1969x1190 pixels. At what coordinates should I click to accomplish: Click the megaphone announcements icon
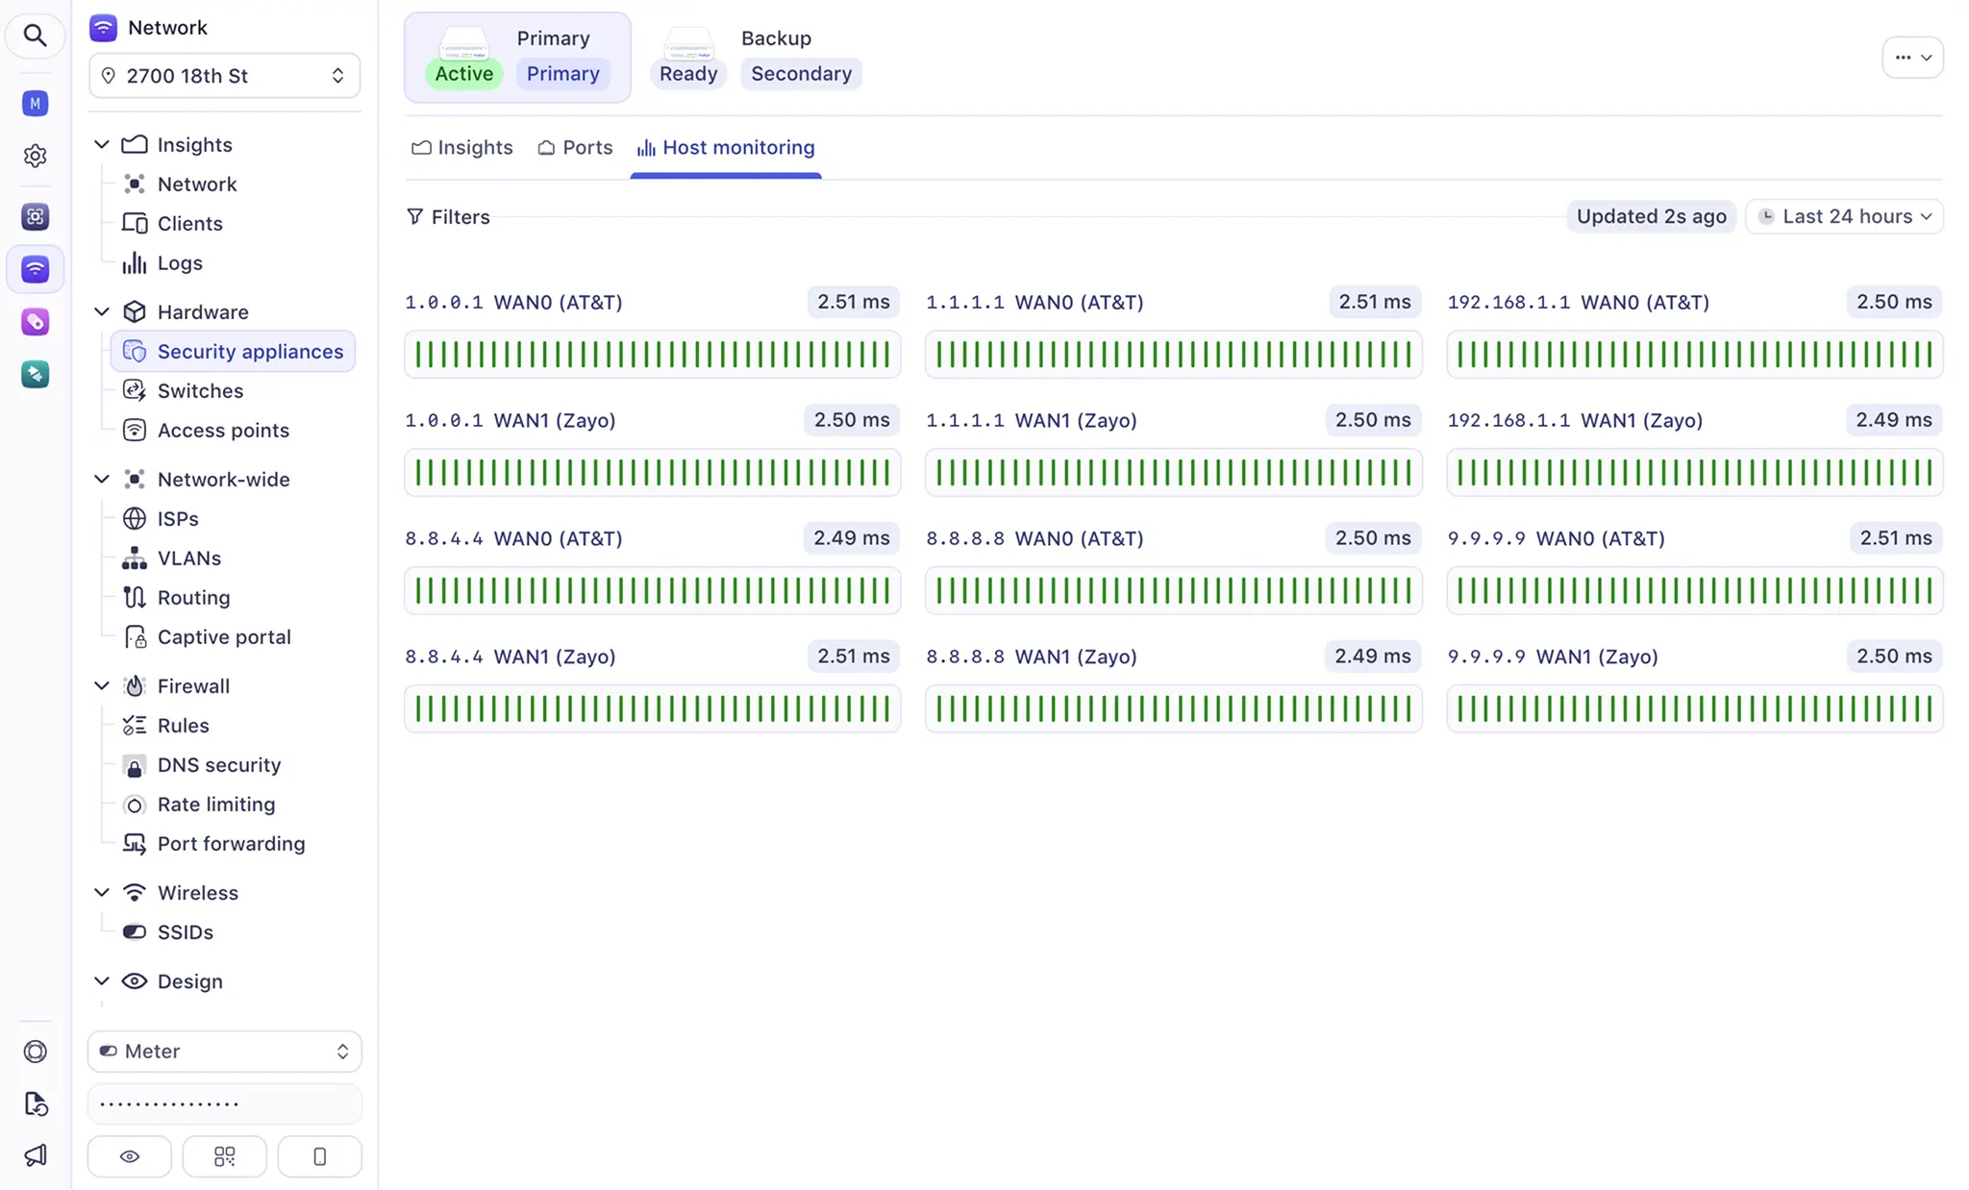click(x=36, y=1155)
